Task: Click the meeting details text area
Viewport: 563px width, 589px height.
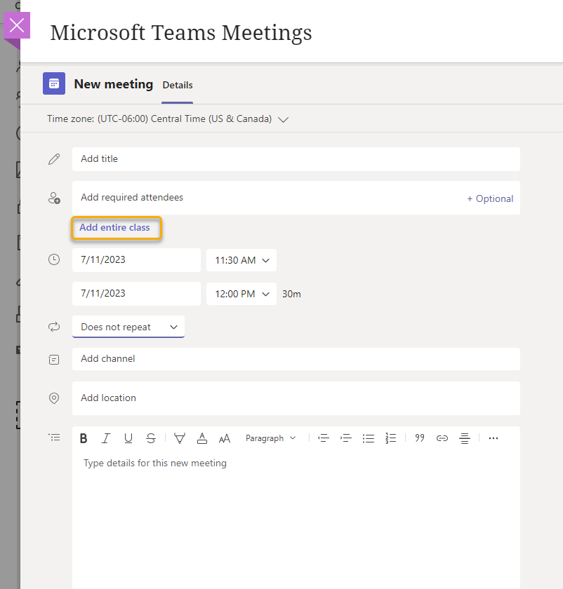Action: click(296, 518)
